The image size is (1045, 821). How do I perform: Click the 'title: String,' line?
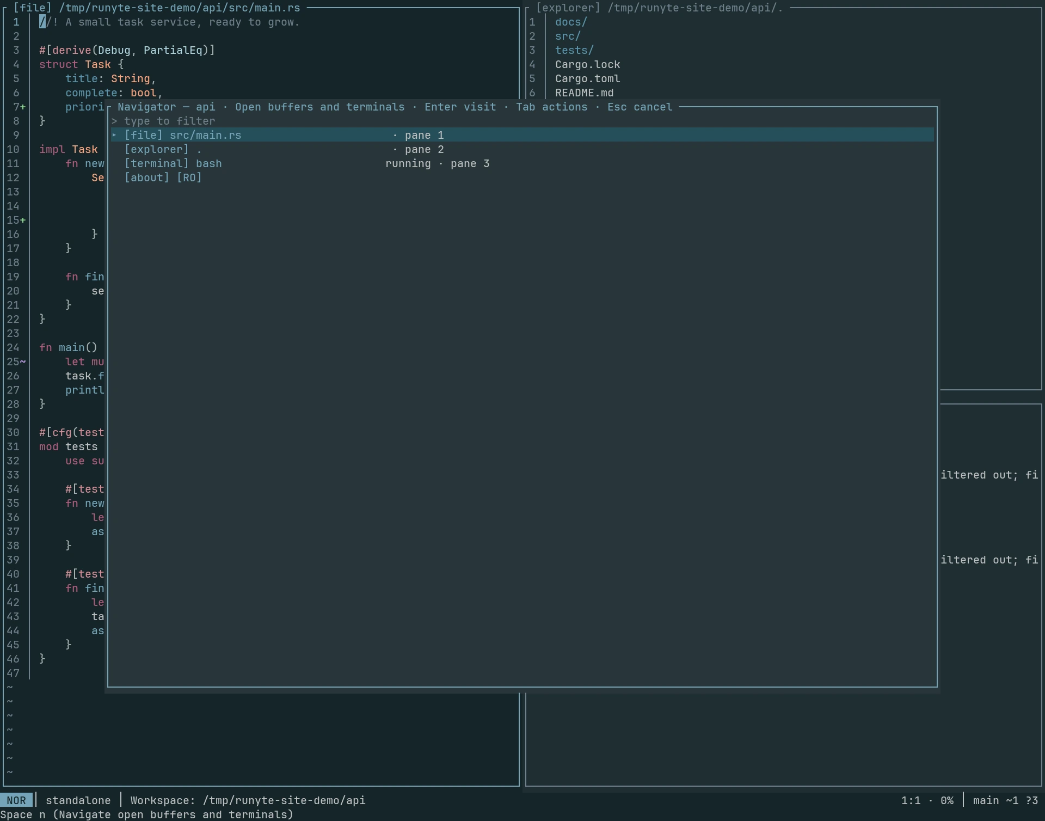click(x=110, y=78)
